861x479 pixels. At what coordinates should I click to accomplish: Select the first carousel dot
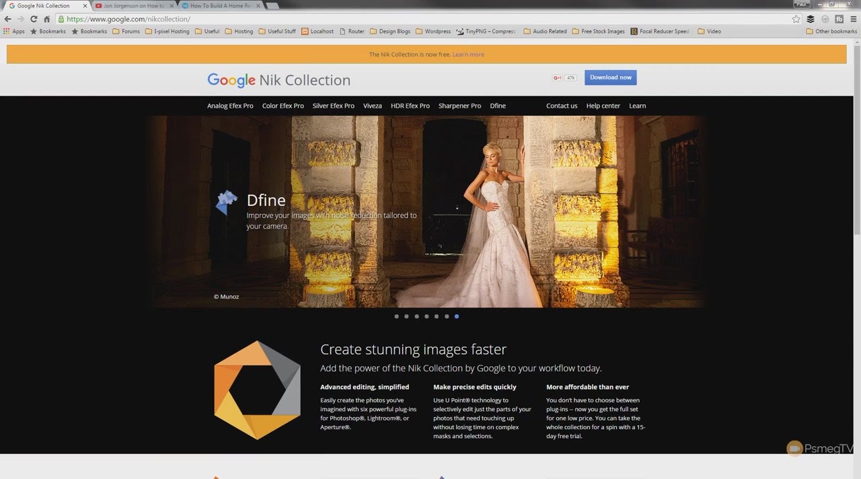pyautogui.click(x=396, y=316)
